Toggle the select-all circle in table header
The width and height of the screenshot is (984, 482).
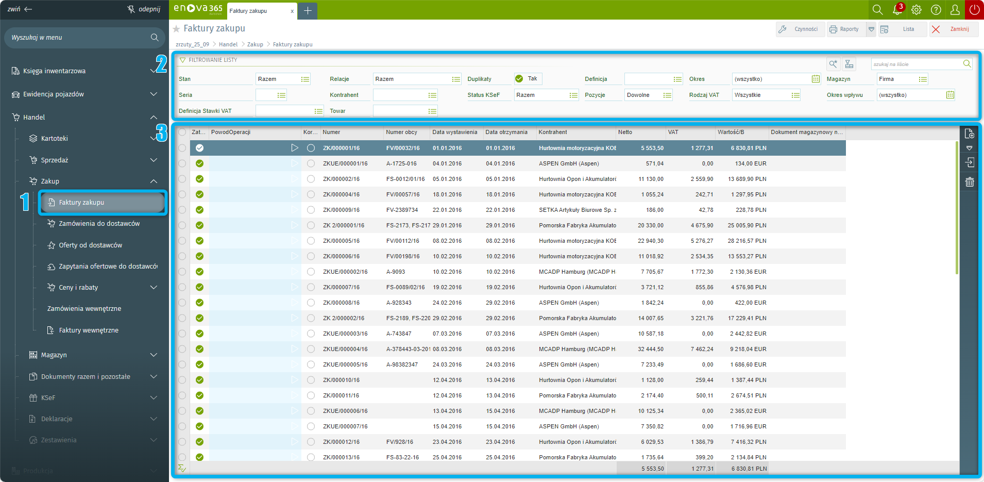182,132
